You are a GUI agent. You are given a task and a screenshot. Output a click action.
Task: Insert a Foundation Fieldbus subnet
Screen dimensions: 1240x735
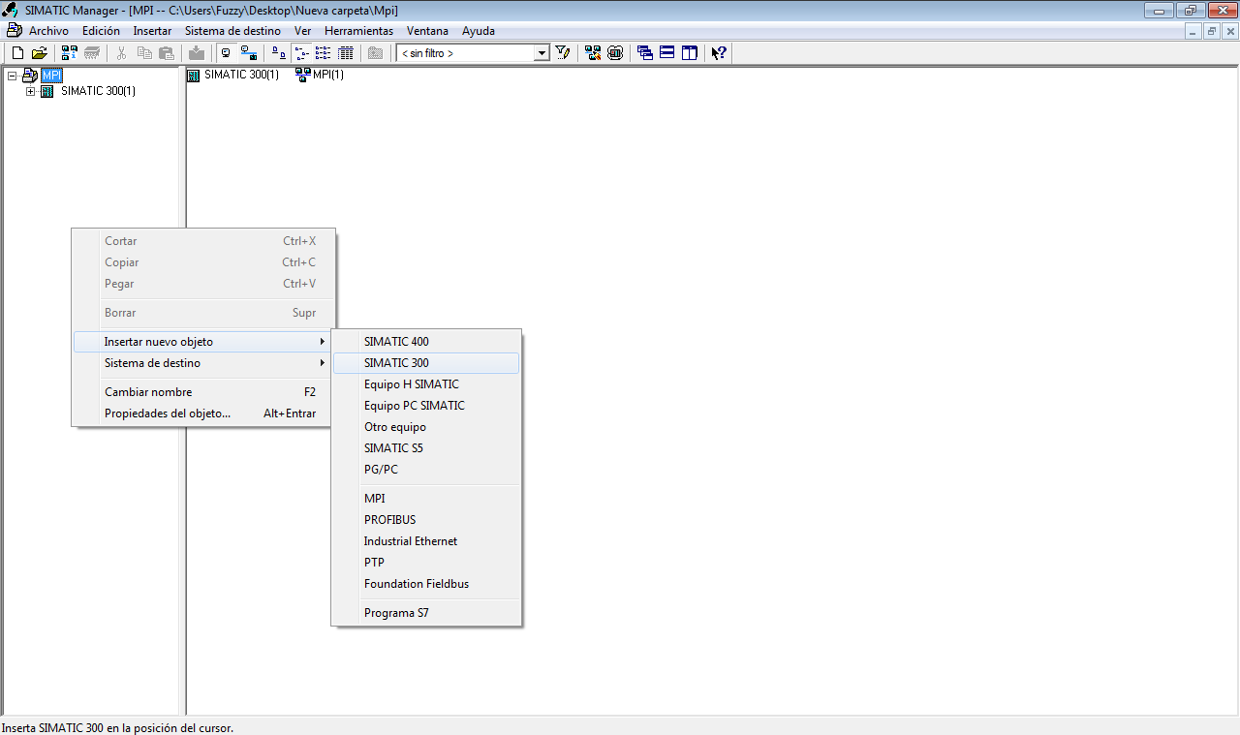pos(426,584)
